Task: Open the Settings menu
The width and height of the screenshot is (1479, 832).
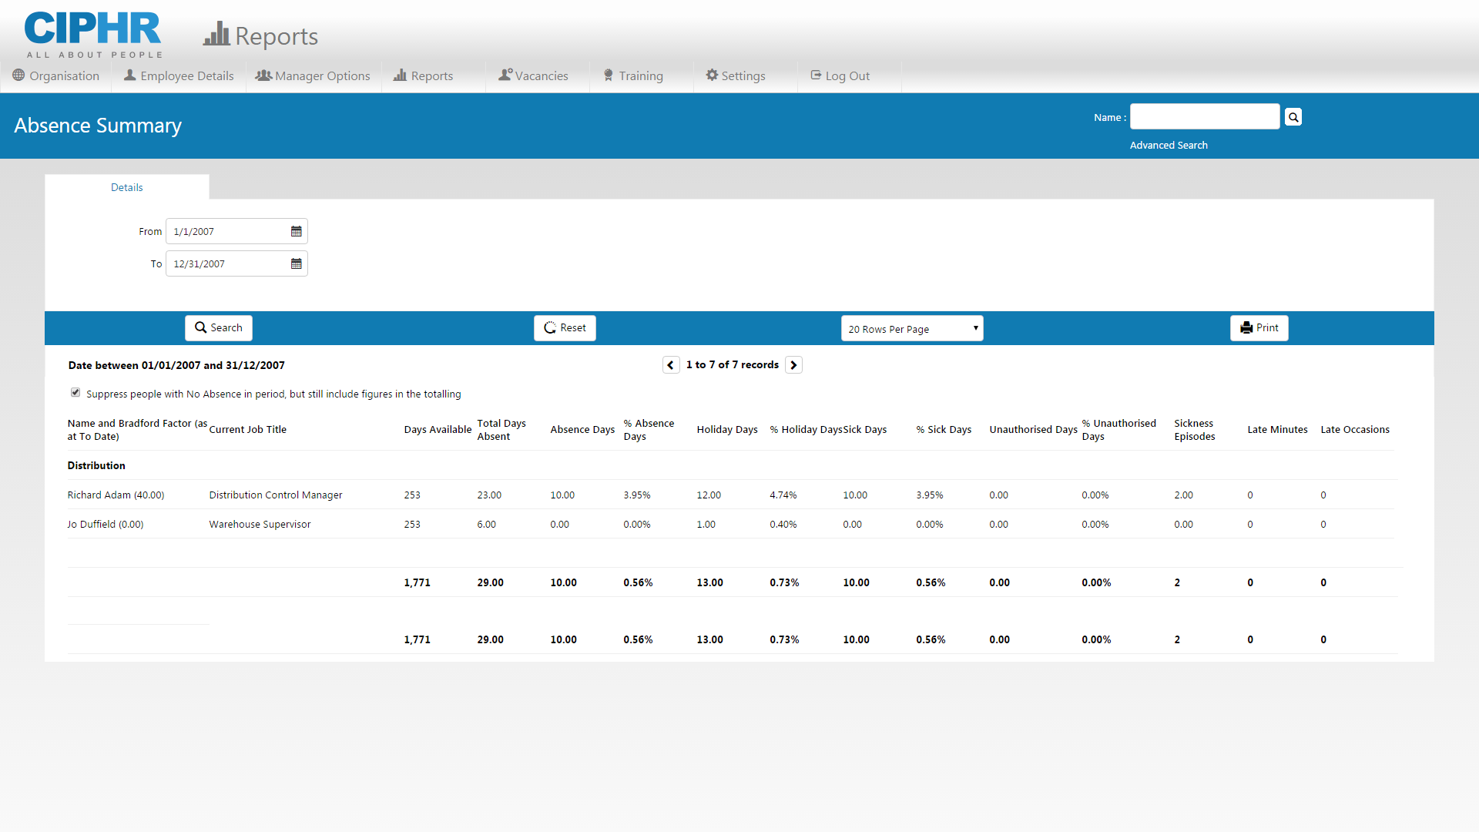Action: [736, 75]
